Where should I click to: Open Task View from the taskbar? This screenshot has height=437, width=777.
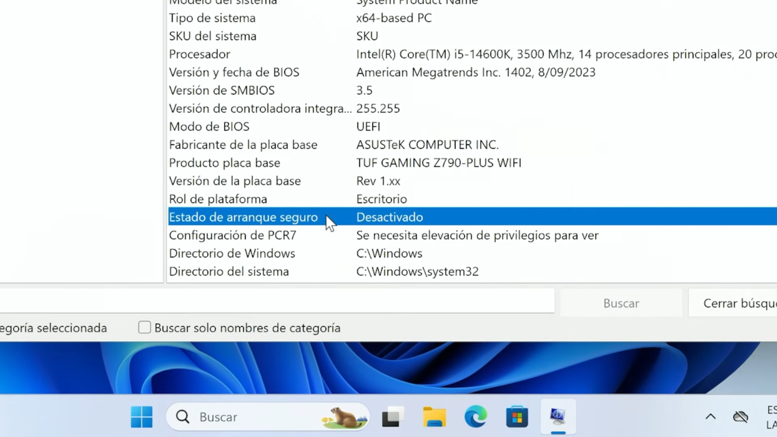(x=393, y=417)
